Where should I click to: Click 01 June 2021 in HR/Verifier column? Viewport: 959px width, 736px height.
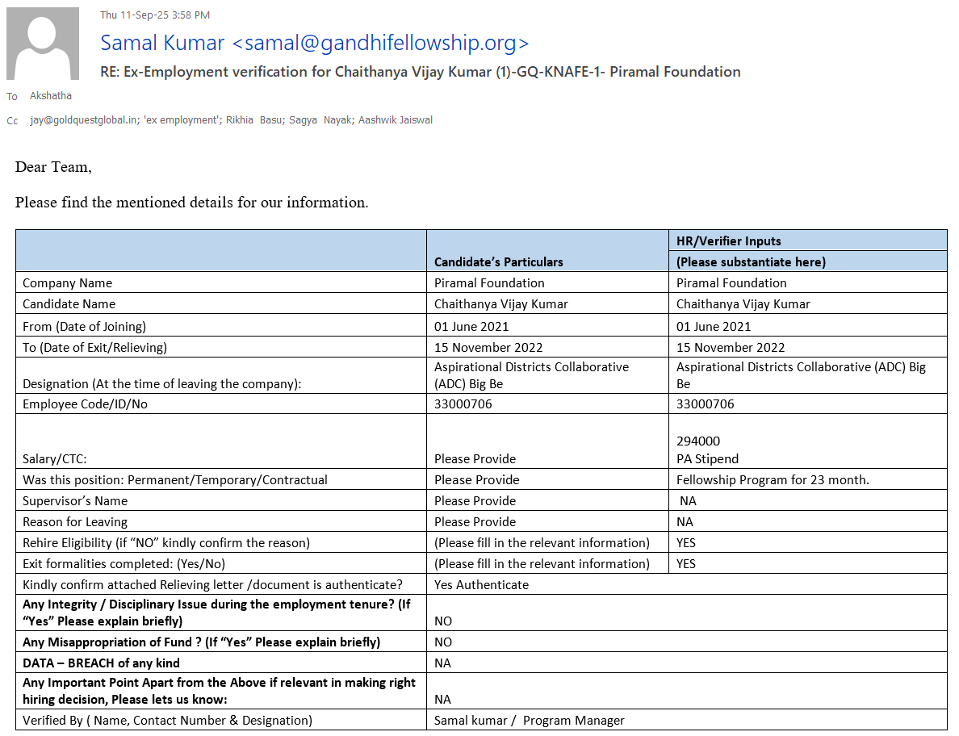tap(714, 326)
